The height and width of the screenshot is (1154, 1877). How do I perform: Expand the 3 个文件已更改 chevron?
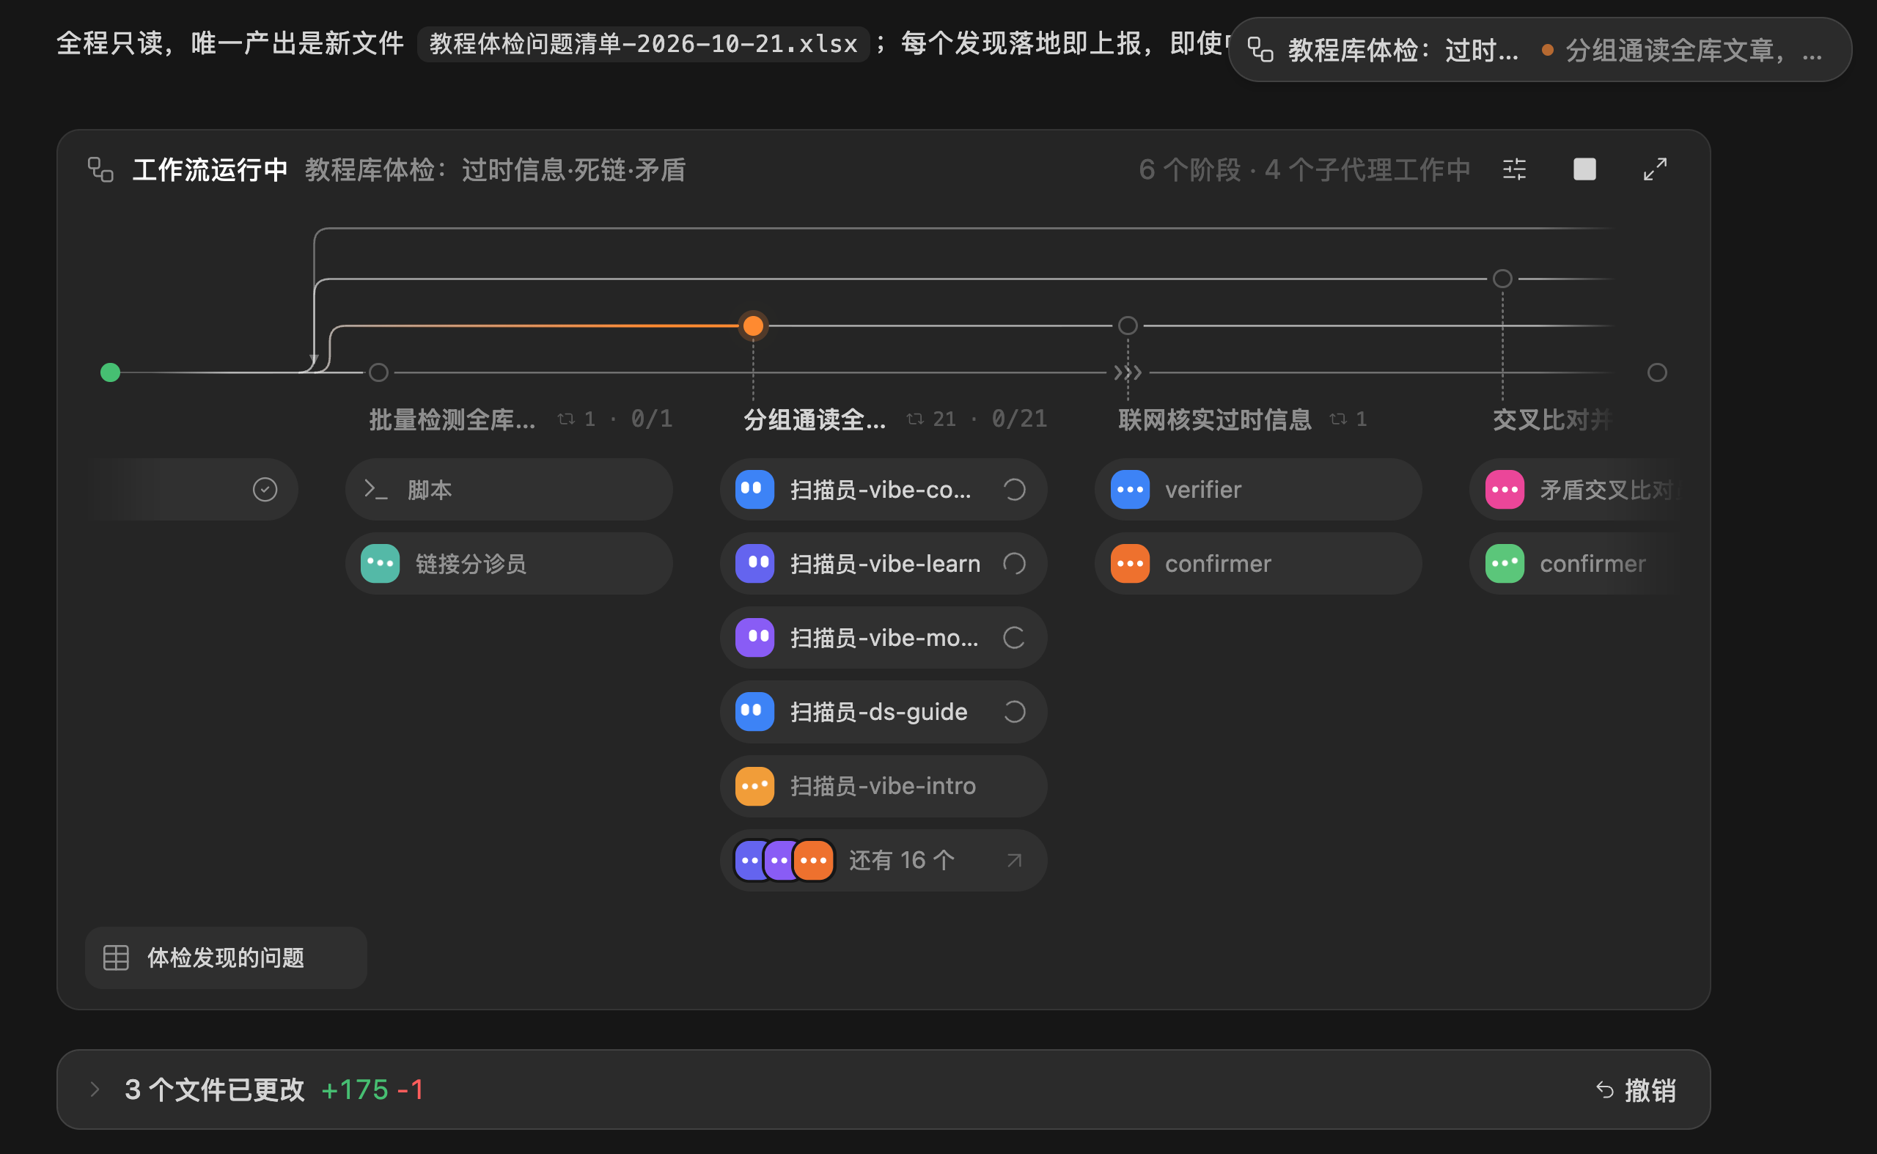(95, 1089)
